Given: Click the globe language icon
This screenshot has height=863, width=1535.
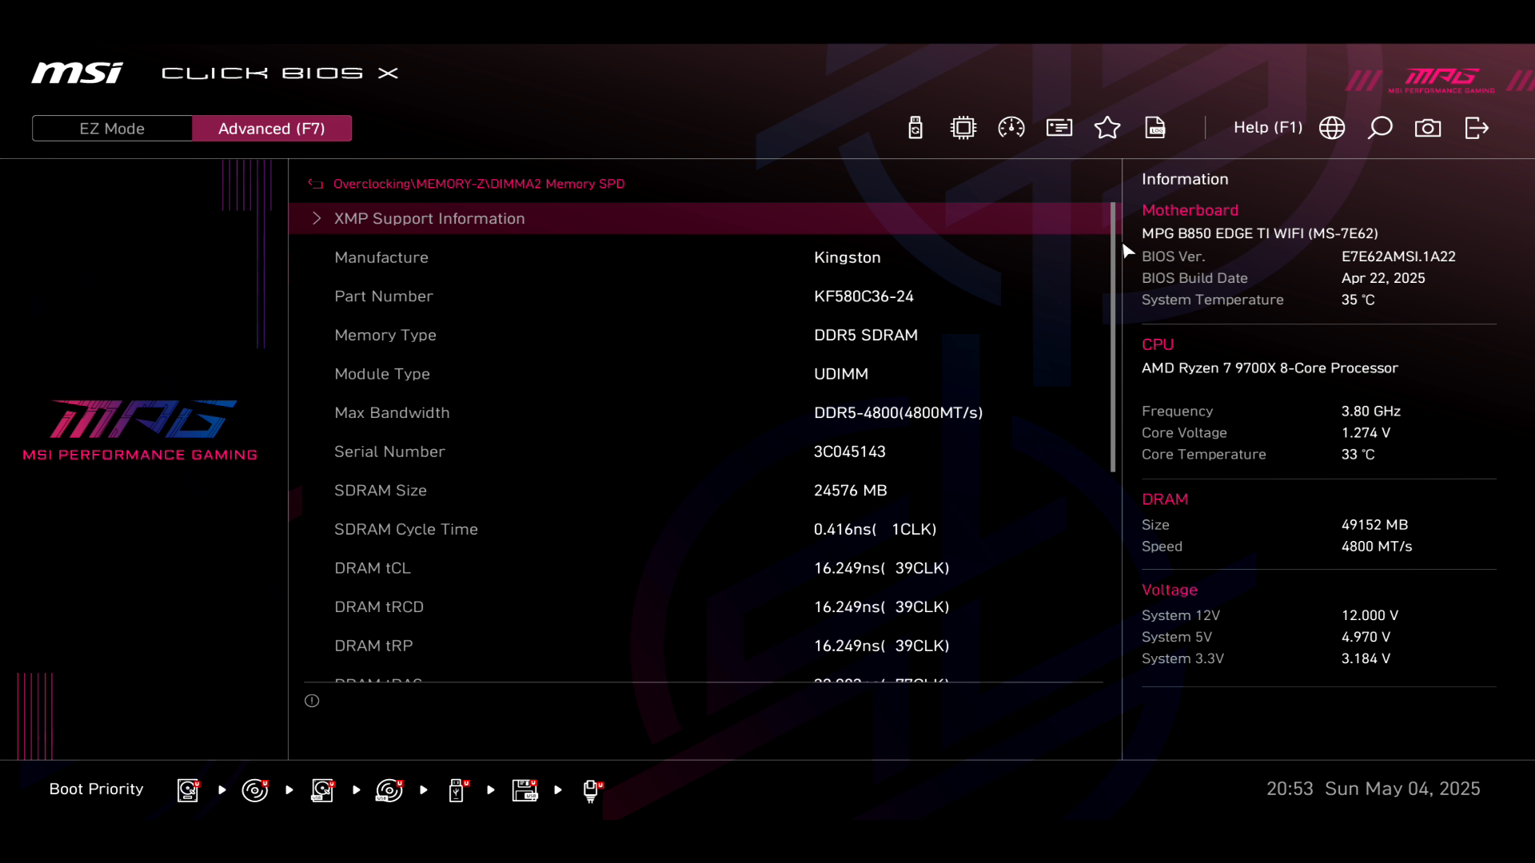Looking at the screenshot, I should click(x=1332, y=128).
